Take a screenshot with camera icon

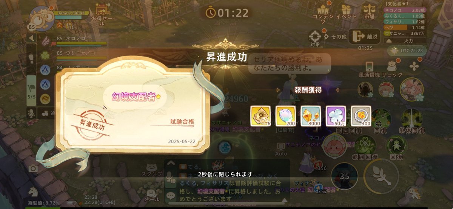click(x=33, y=168)
